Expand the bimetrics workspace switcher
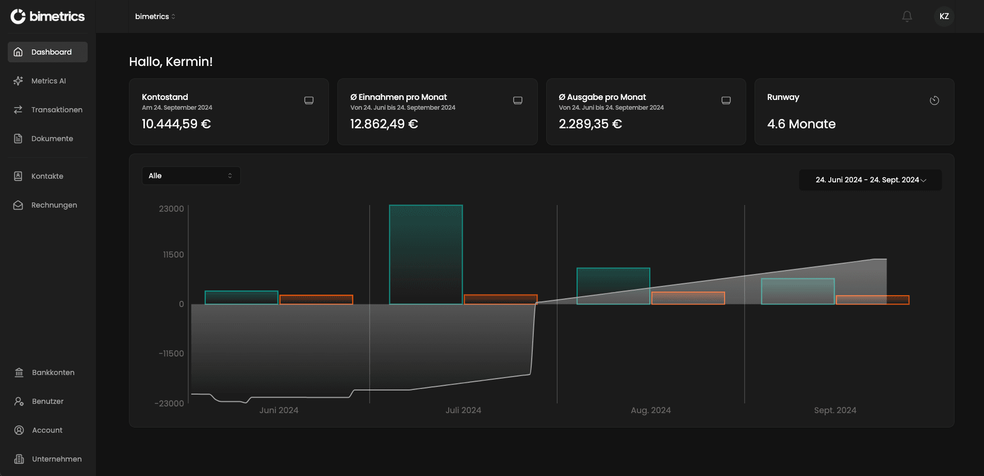The height and width of the screenshot is (476, 984). pyautogui.click(x=155, y=16)
